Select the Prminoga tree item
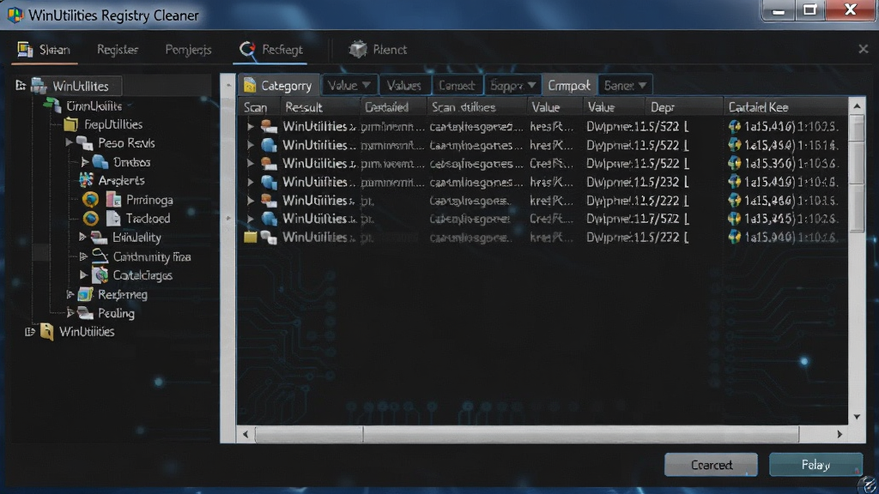Viewport: 879px width, 494px height. click(149, 200)
